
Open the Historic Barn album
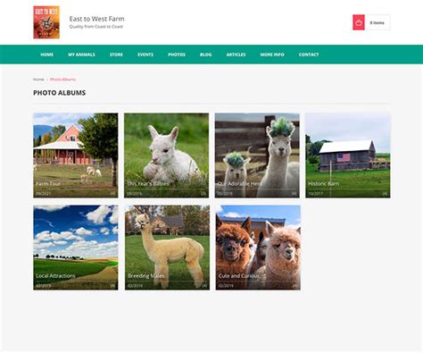348,155
